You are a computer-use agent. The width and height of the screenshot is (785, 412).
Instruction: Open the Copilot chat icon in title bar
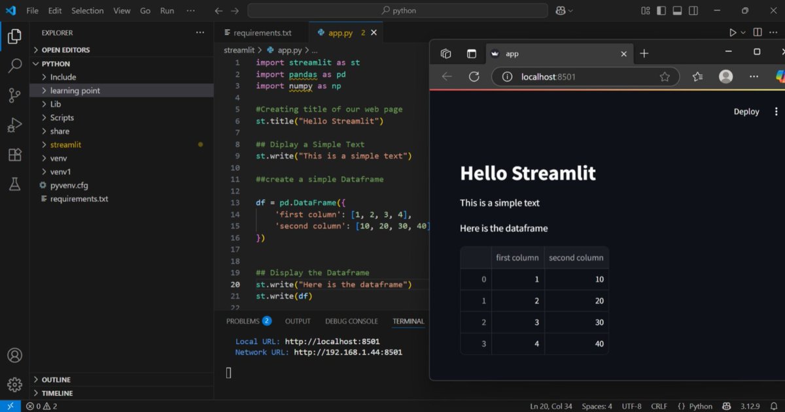coord(560,10)
